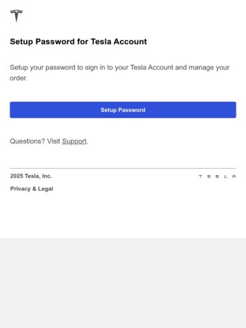Click the Tesla T logo at top
Viewport: 246px width, 328px height.
click(16, 16)
